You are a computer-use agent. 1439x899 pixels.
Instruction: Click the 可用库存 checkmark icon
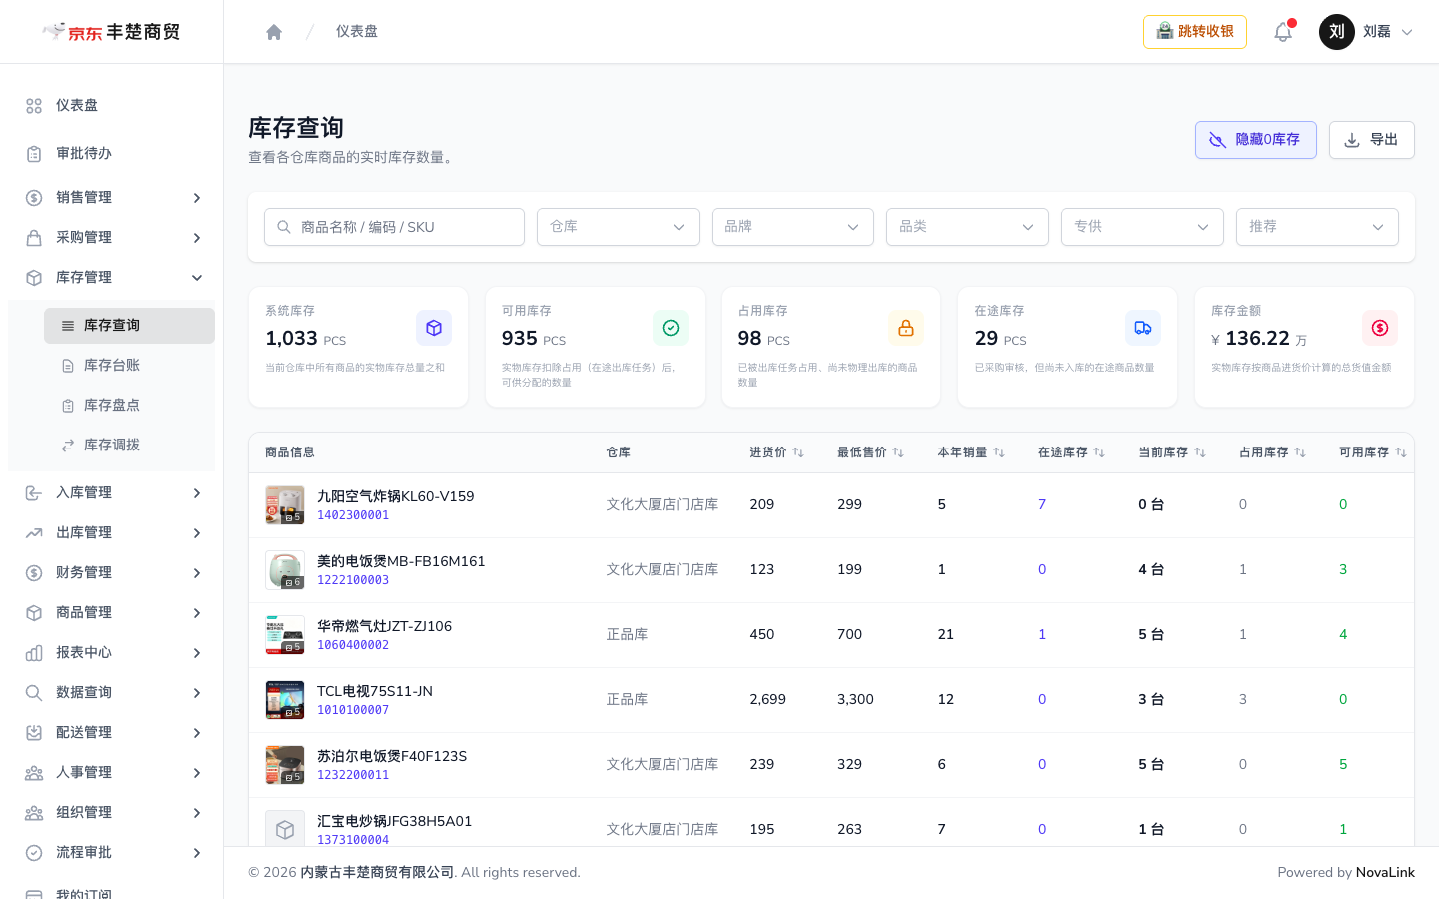(671, 328)
